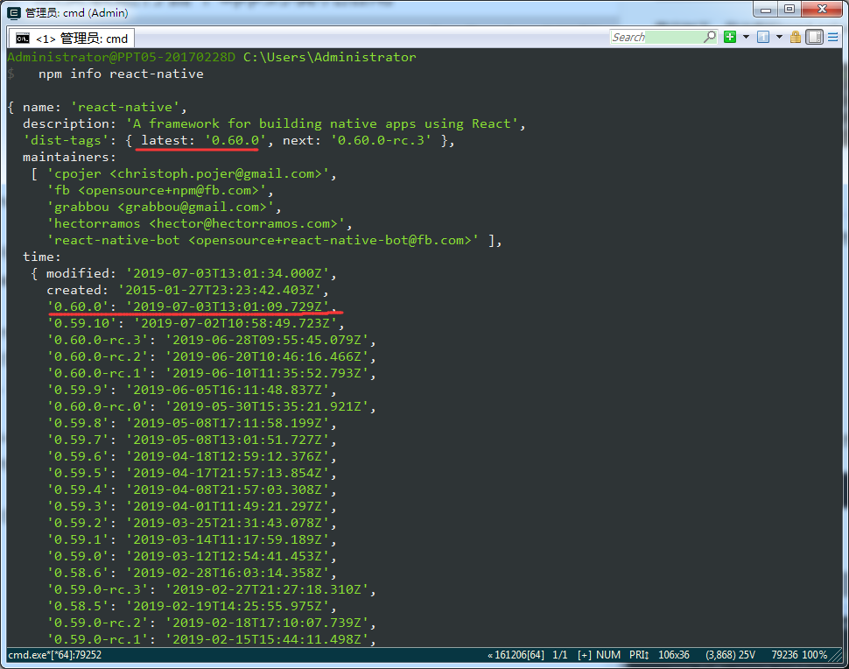The height and width of the screenshot is (669, 849).
Task: Click created timestamp '2015-01-27T23:23:42.403Z'
Action: [220, 291]
